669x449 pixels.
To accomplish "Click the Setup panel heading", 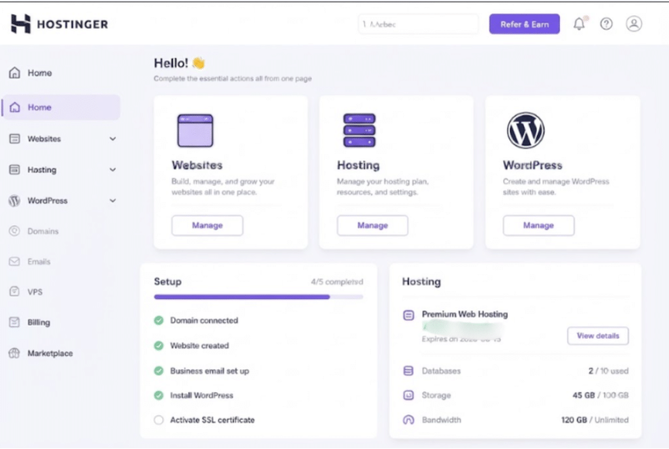I will click(x=168, y=281).
